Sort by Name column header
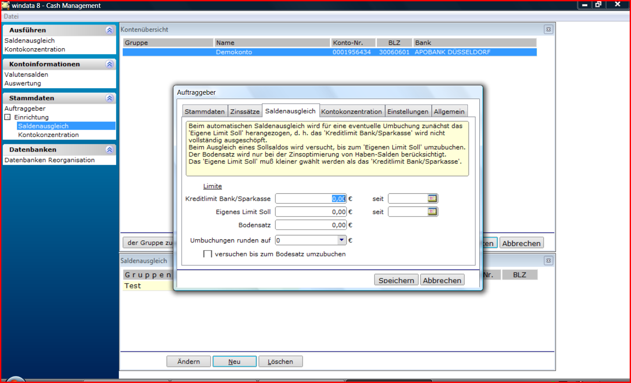The image size is (631, 383). (x=272, y=43)
